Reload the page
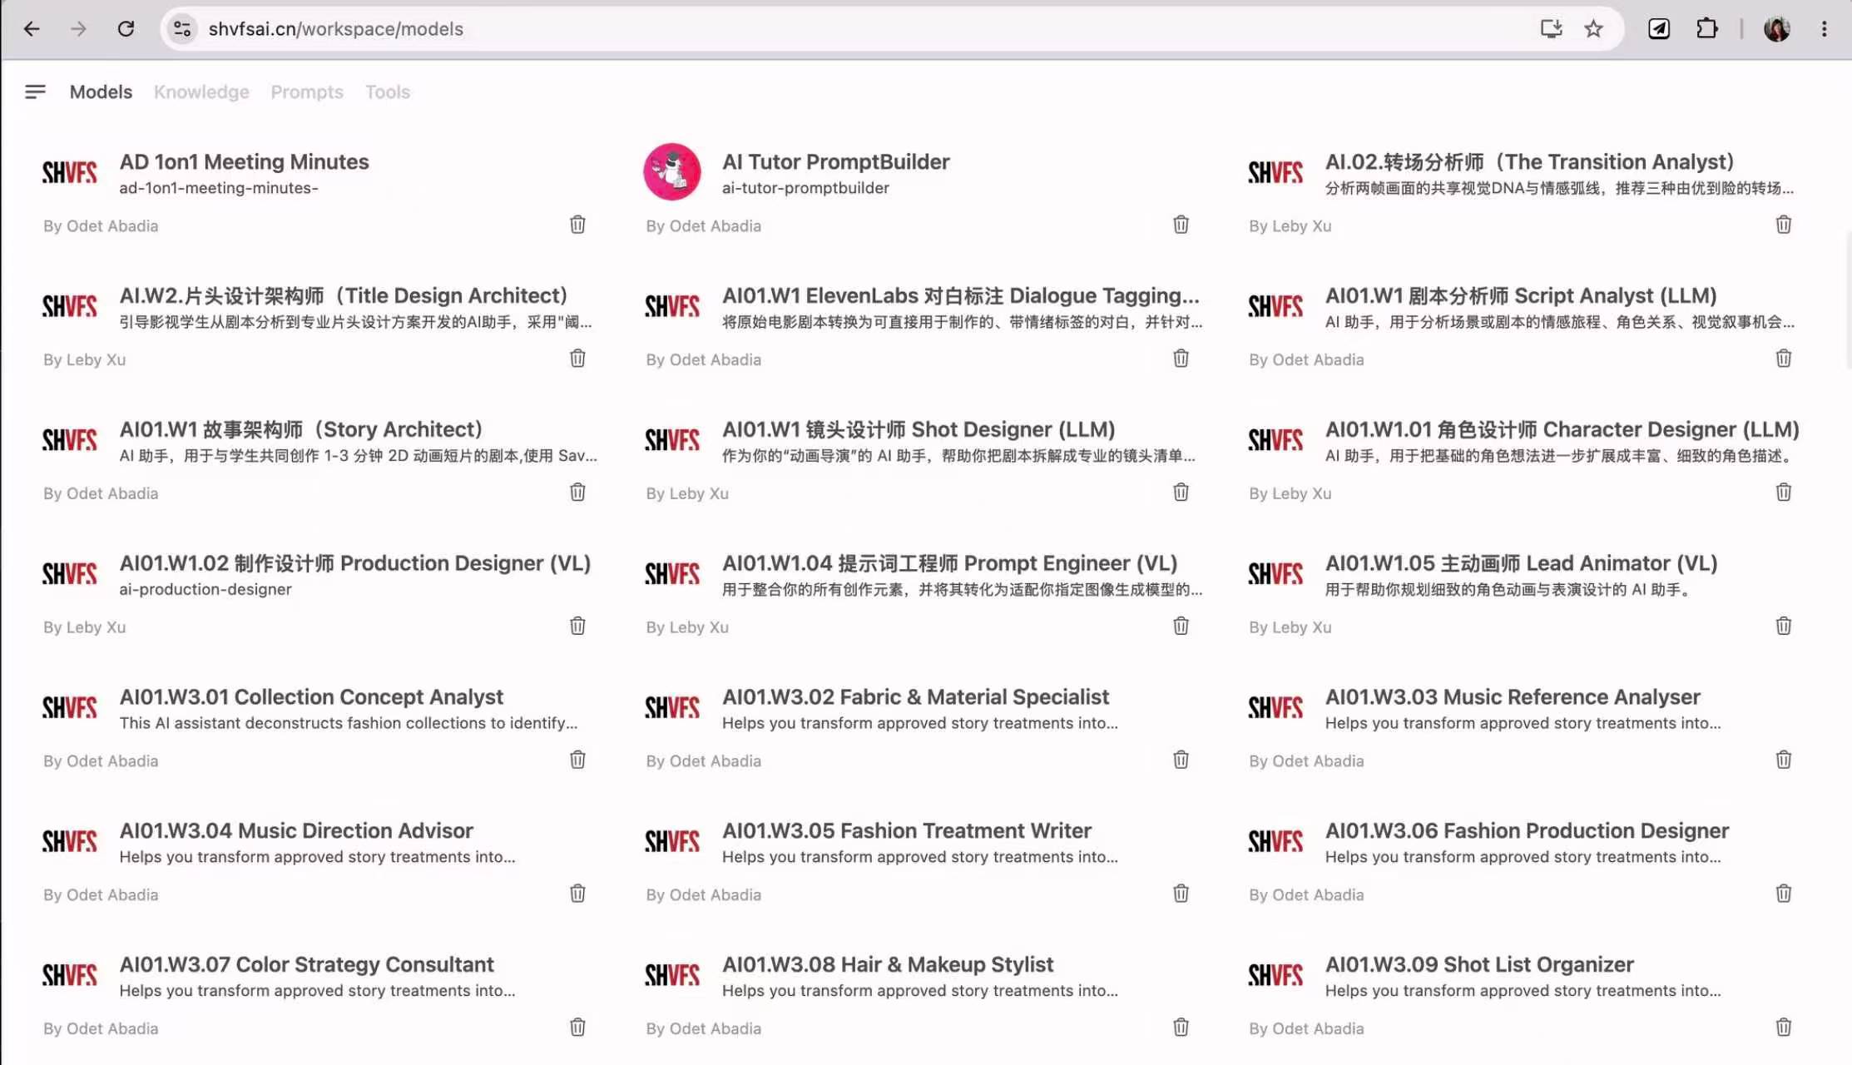Screen dimensions: 1852x1065 click(x=126, y=29)
